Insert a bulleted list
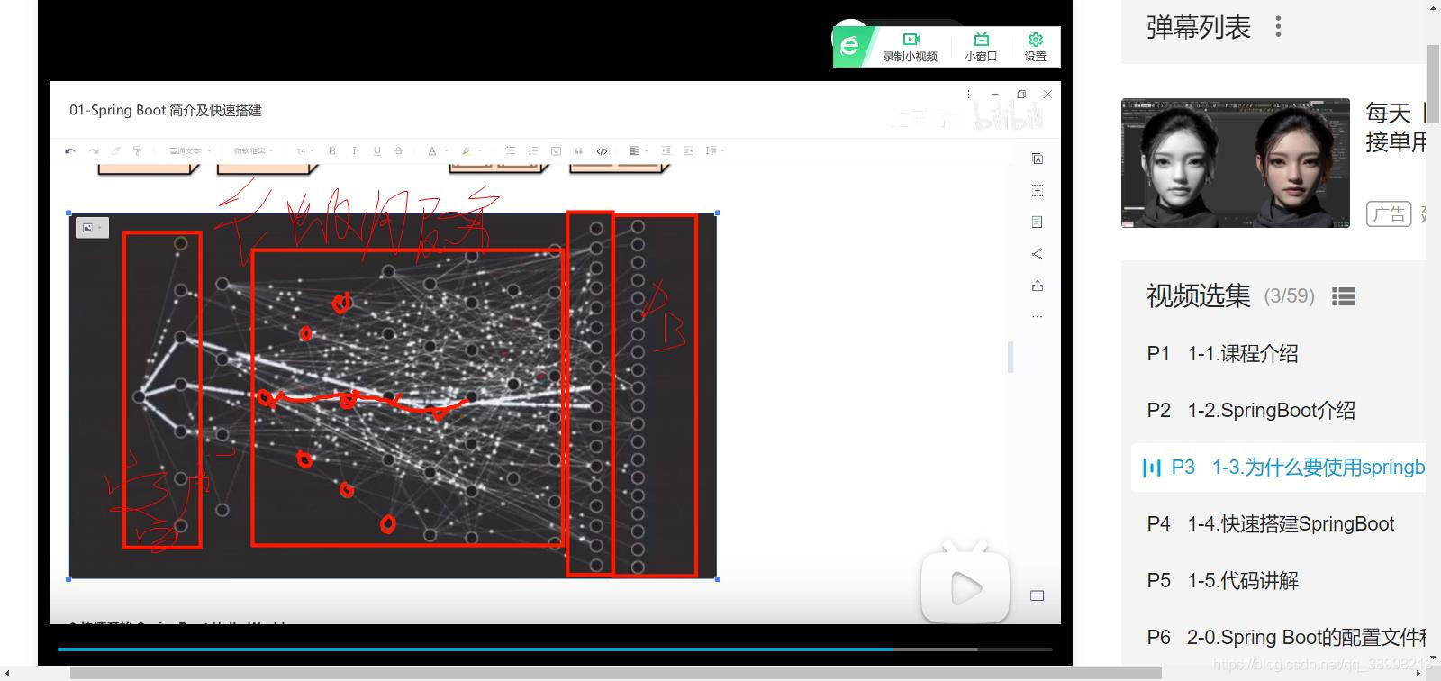The height and width of the screenshot is (681, 1441). point(511,151)
